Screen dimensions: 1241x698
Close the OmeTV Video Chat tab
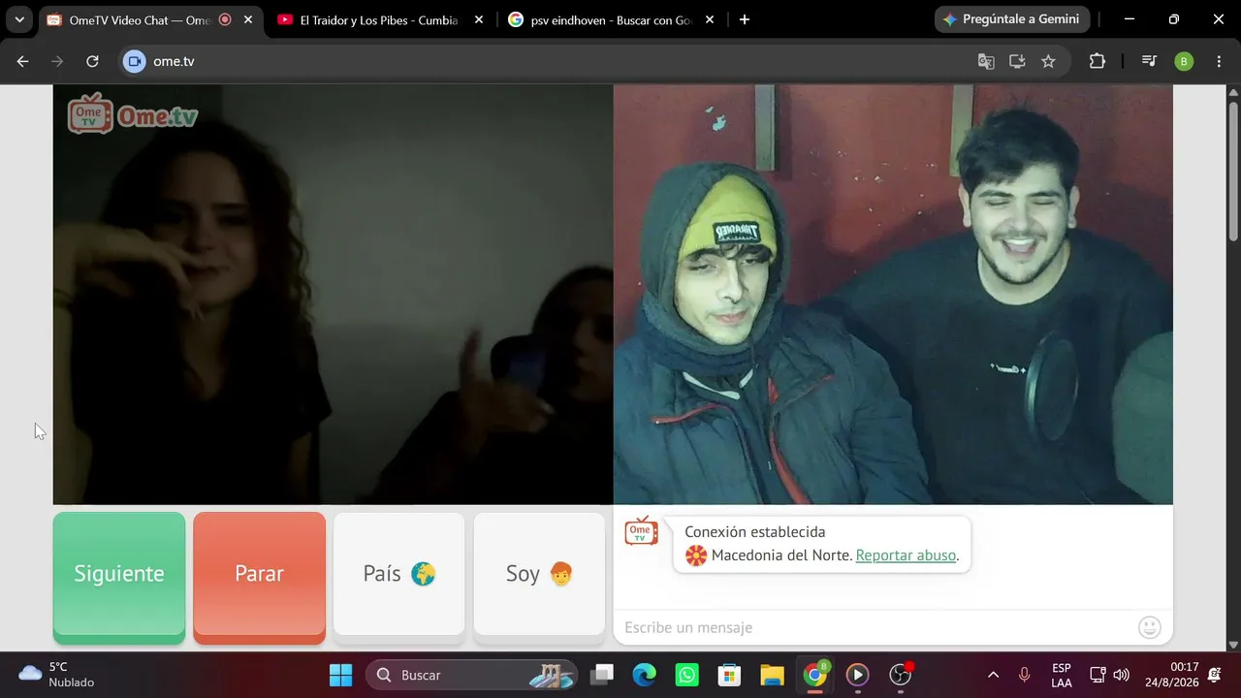coord(248,19)
